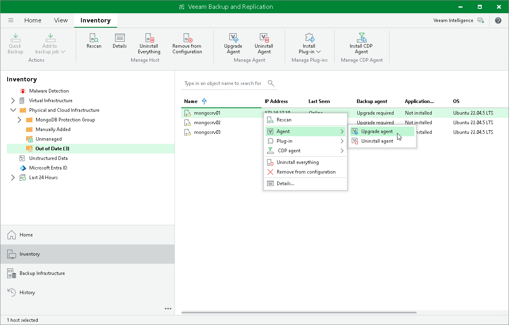This screenshot has height=325, width=509.
Task: Focus the object name search field
Action: (x=223, y=83)
